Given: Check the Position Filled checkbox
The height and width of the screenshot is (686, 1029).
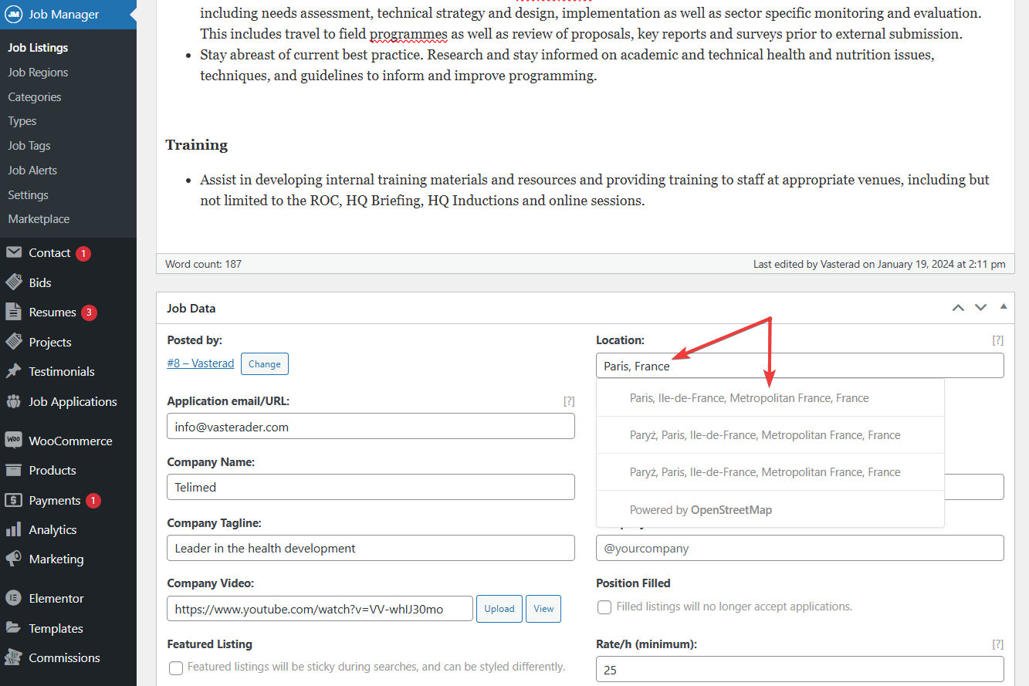Looking at the screenshot, I should [x=604, y=607].
